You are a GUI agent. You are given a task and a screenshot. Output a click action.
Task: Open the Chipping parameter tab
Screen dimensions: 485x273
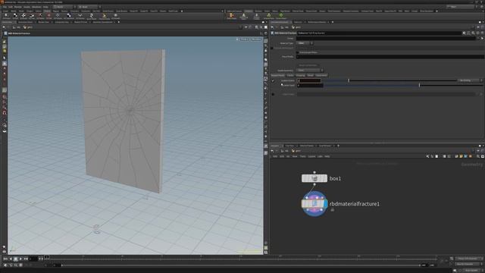point(300,75)
